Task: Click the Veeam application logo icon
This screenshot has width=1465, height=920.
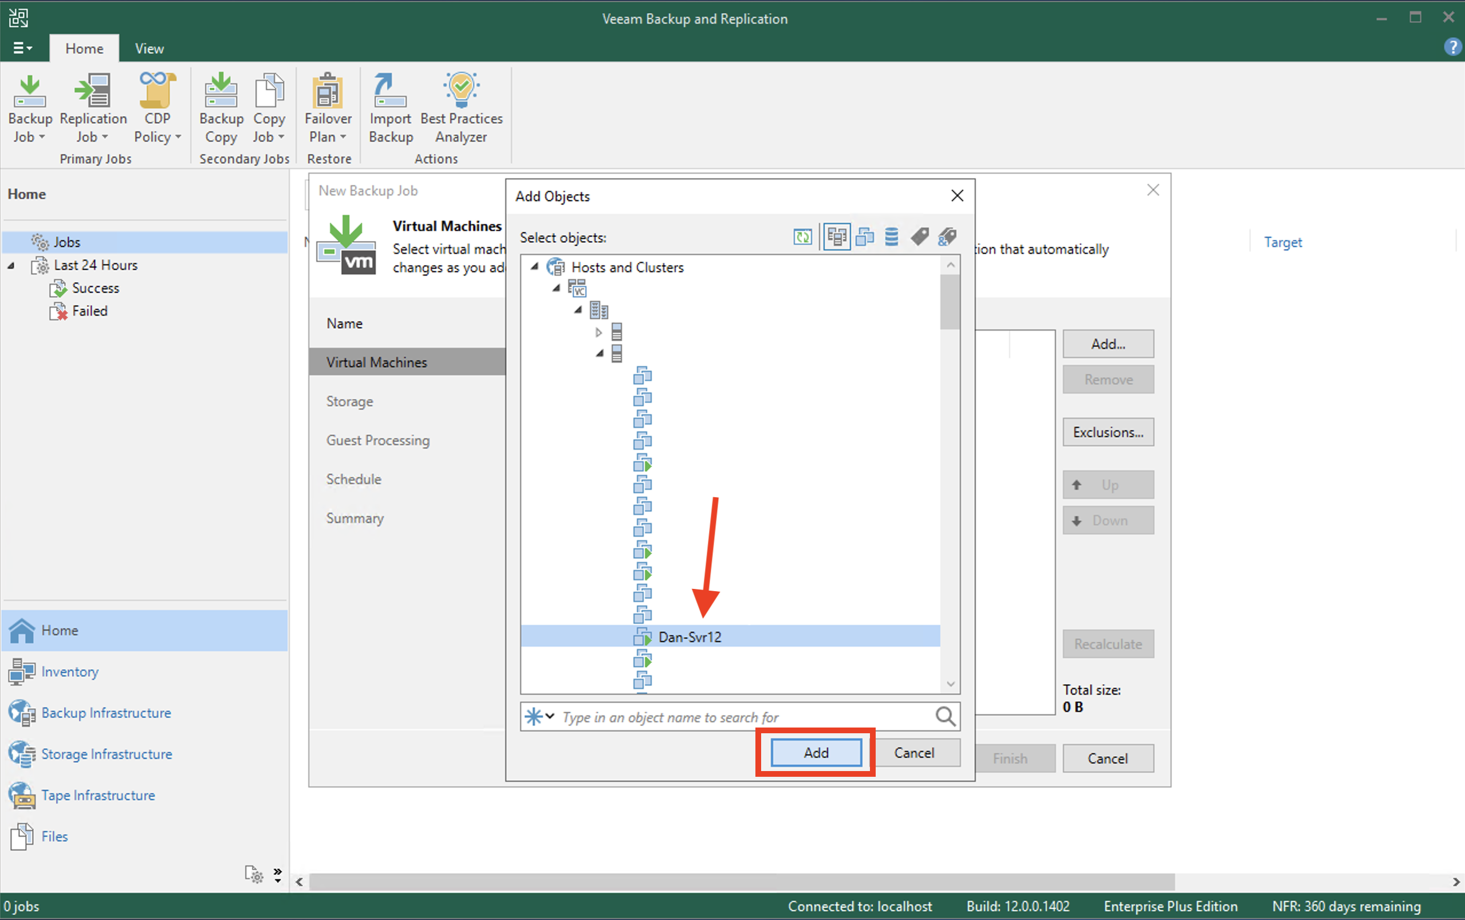Action: [18, 18]
